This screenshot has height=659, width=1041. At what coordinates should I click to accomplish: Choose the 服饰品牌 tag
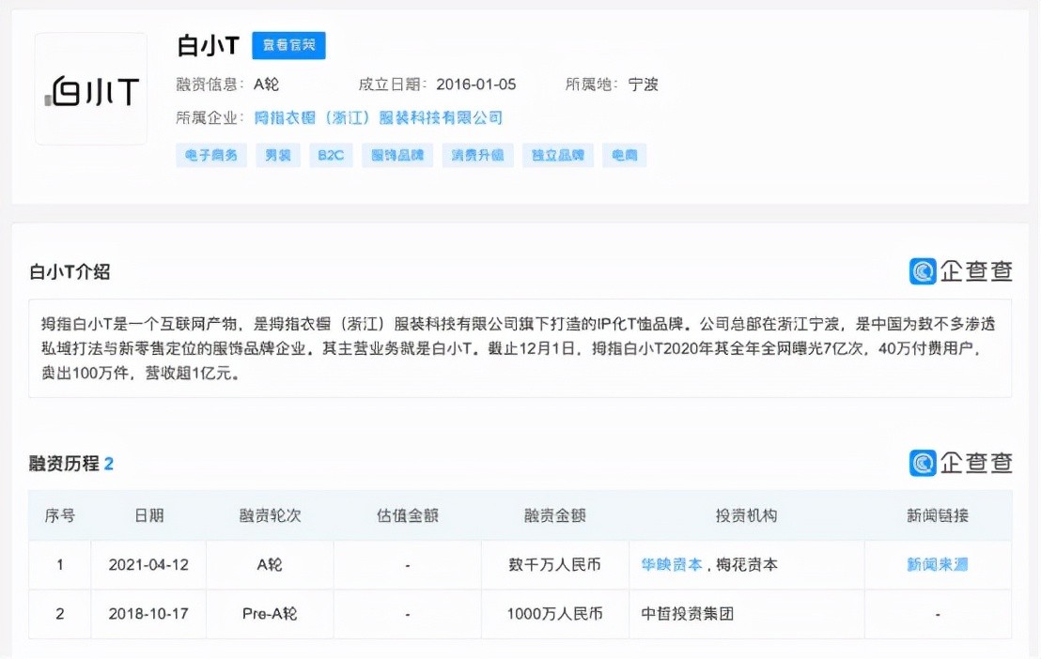tap(397, 156)
